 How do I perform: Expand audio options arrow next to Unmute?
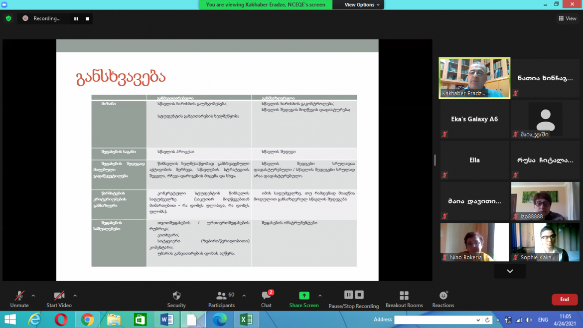click(x=33, y=295)
